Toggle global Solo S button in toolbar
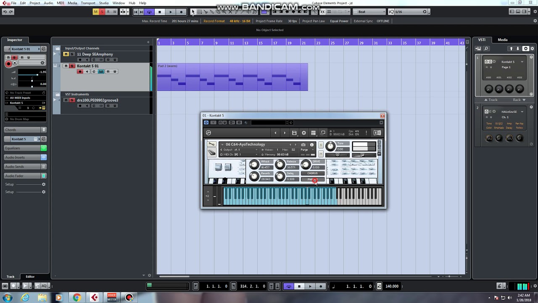Screen dimensions: 538x303 102,12
